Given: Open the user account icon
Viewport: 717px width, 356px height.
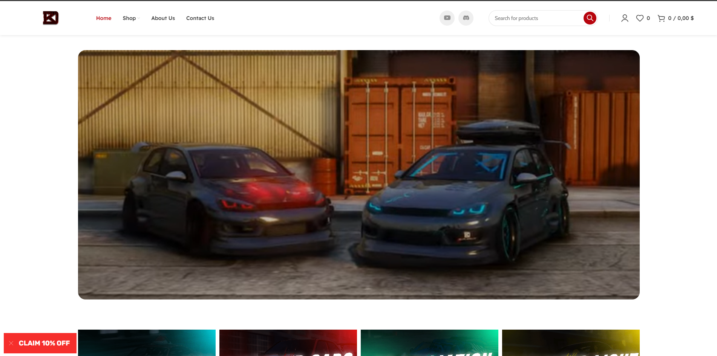Looking at the screenshot, I should (625, 18).
